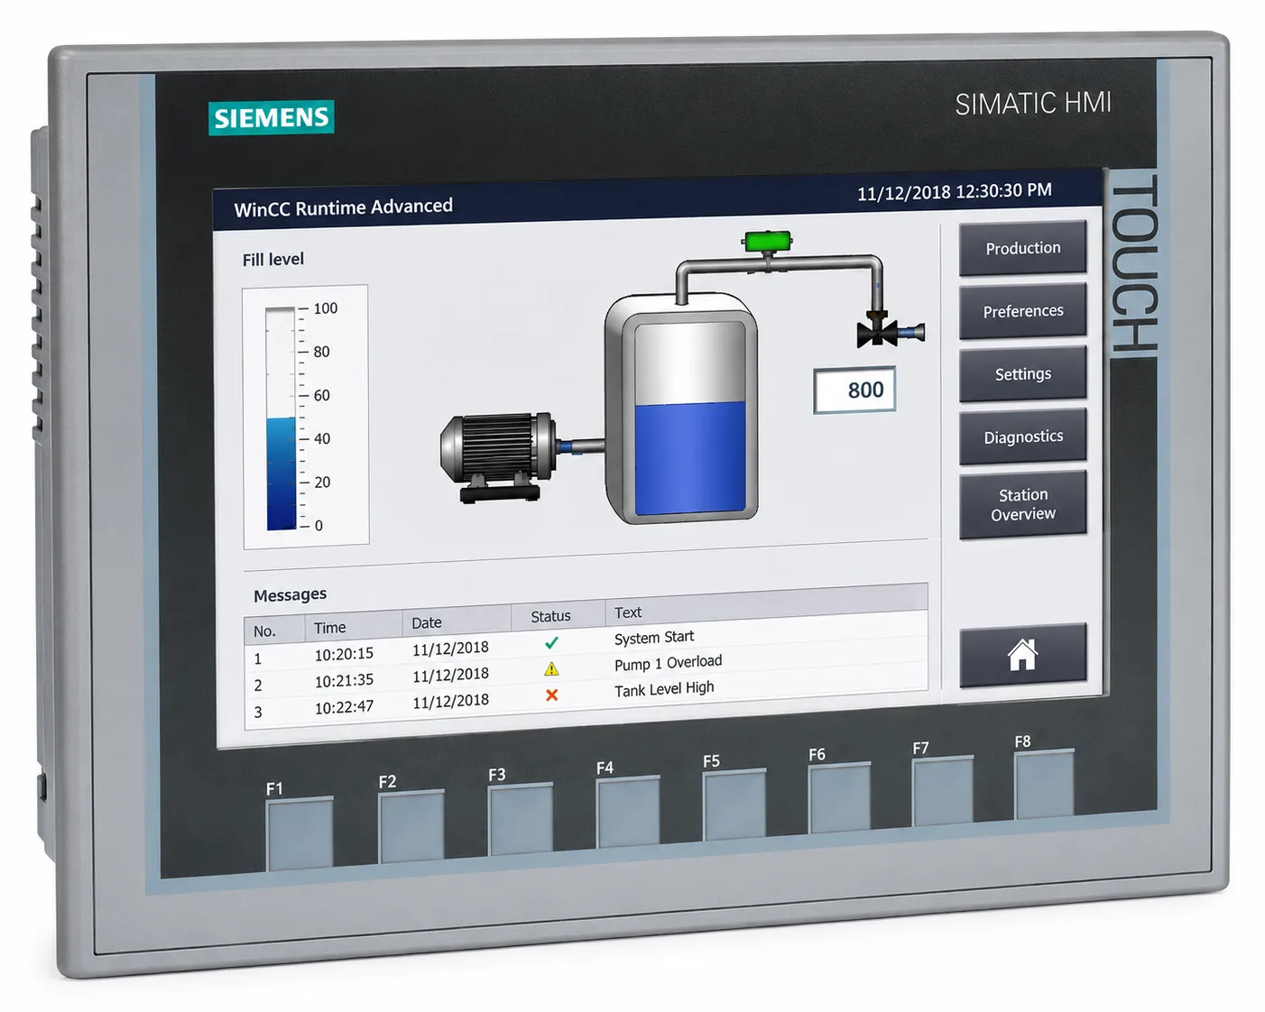Tap the Siemens logo on the bezel
Image resolution: width=1265 pixels, height=1012 pixels.
pos(272,117)
